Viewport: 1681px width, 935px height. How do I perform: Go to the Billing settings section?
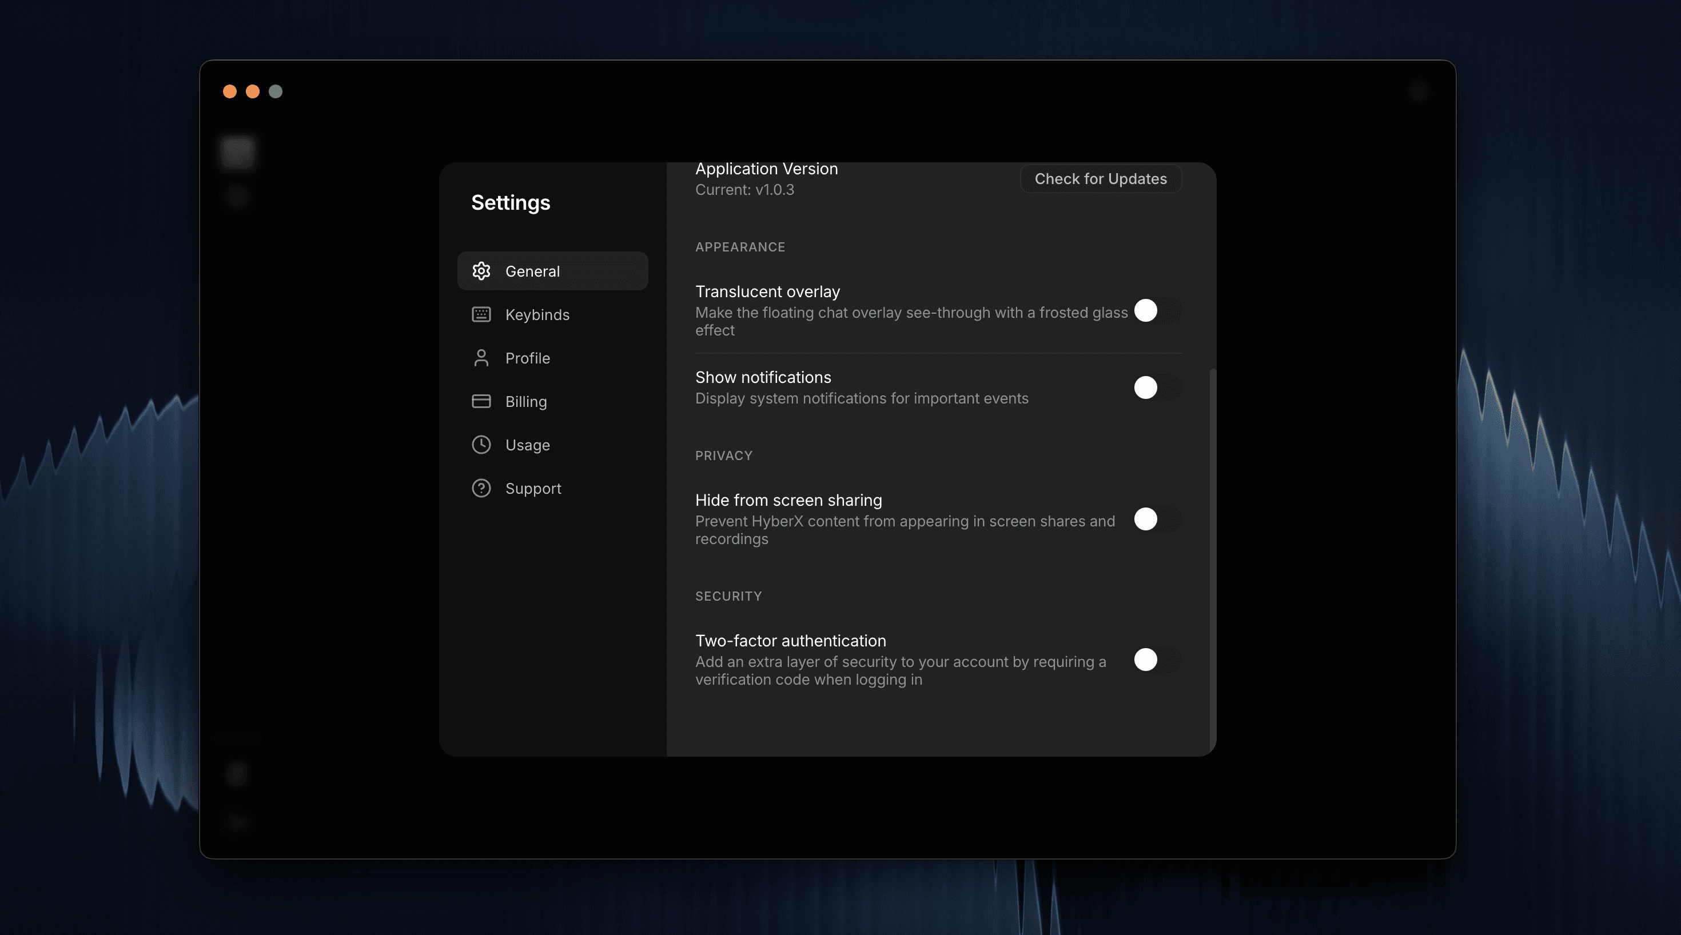coord(526,401)
